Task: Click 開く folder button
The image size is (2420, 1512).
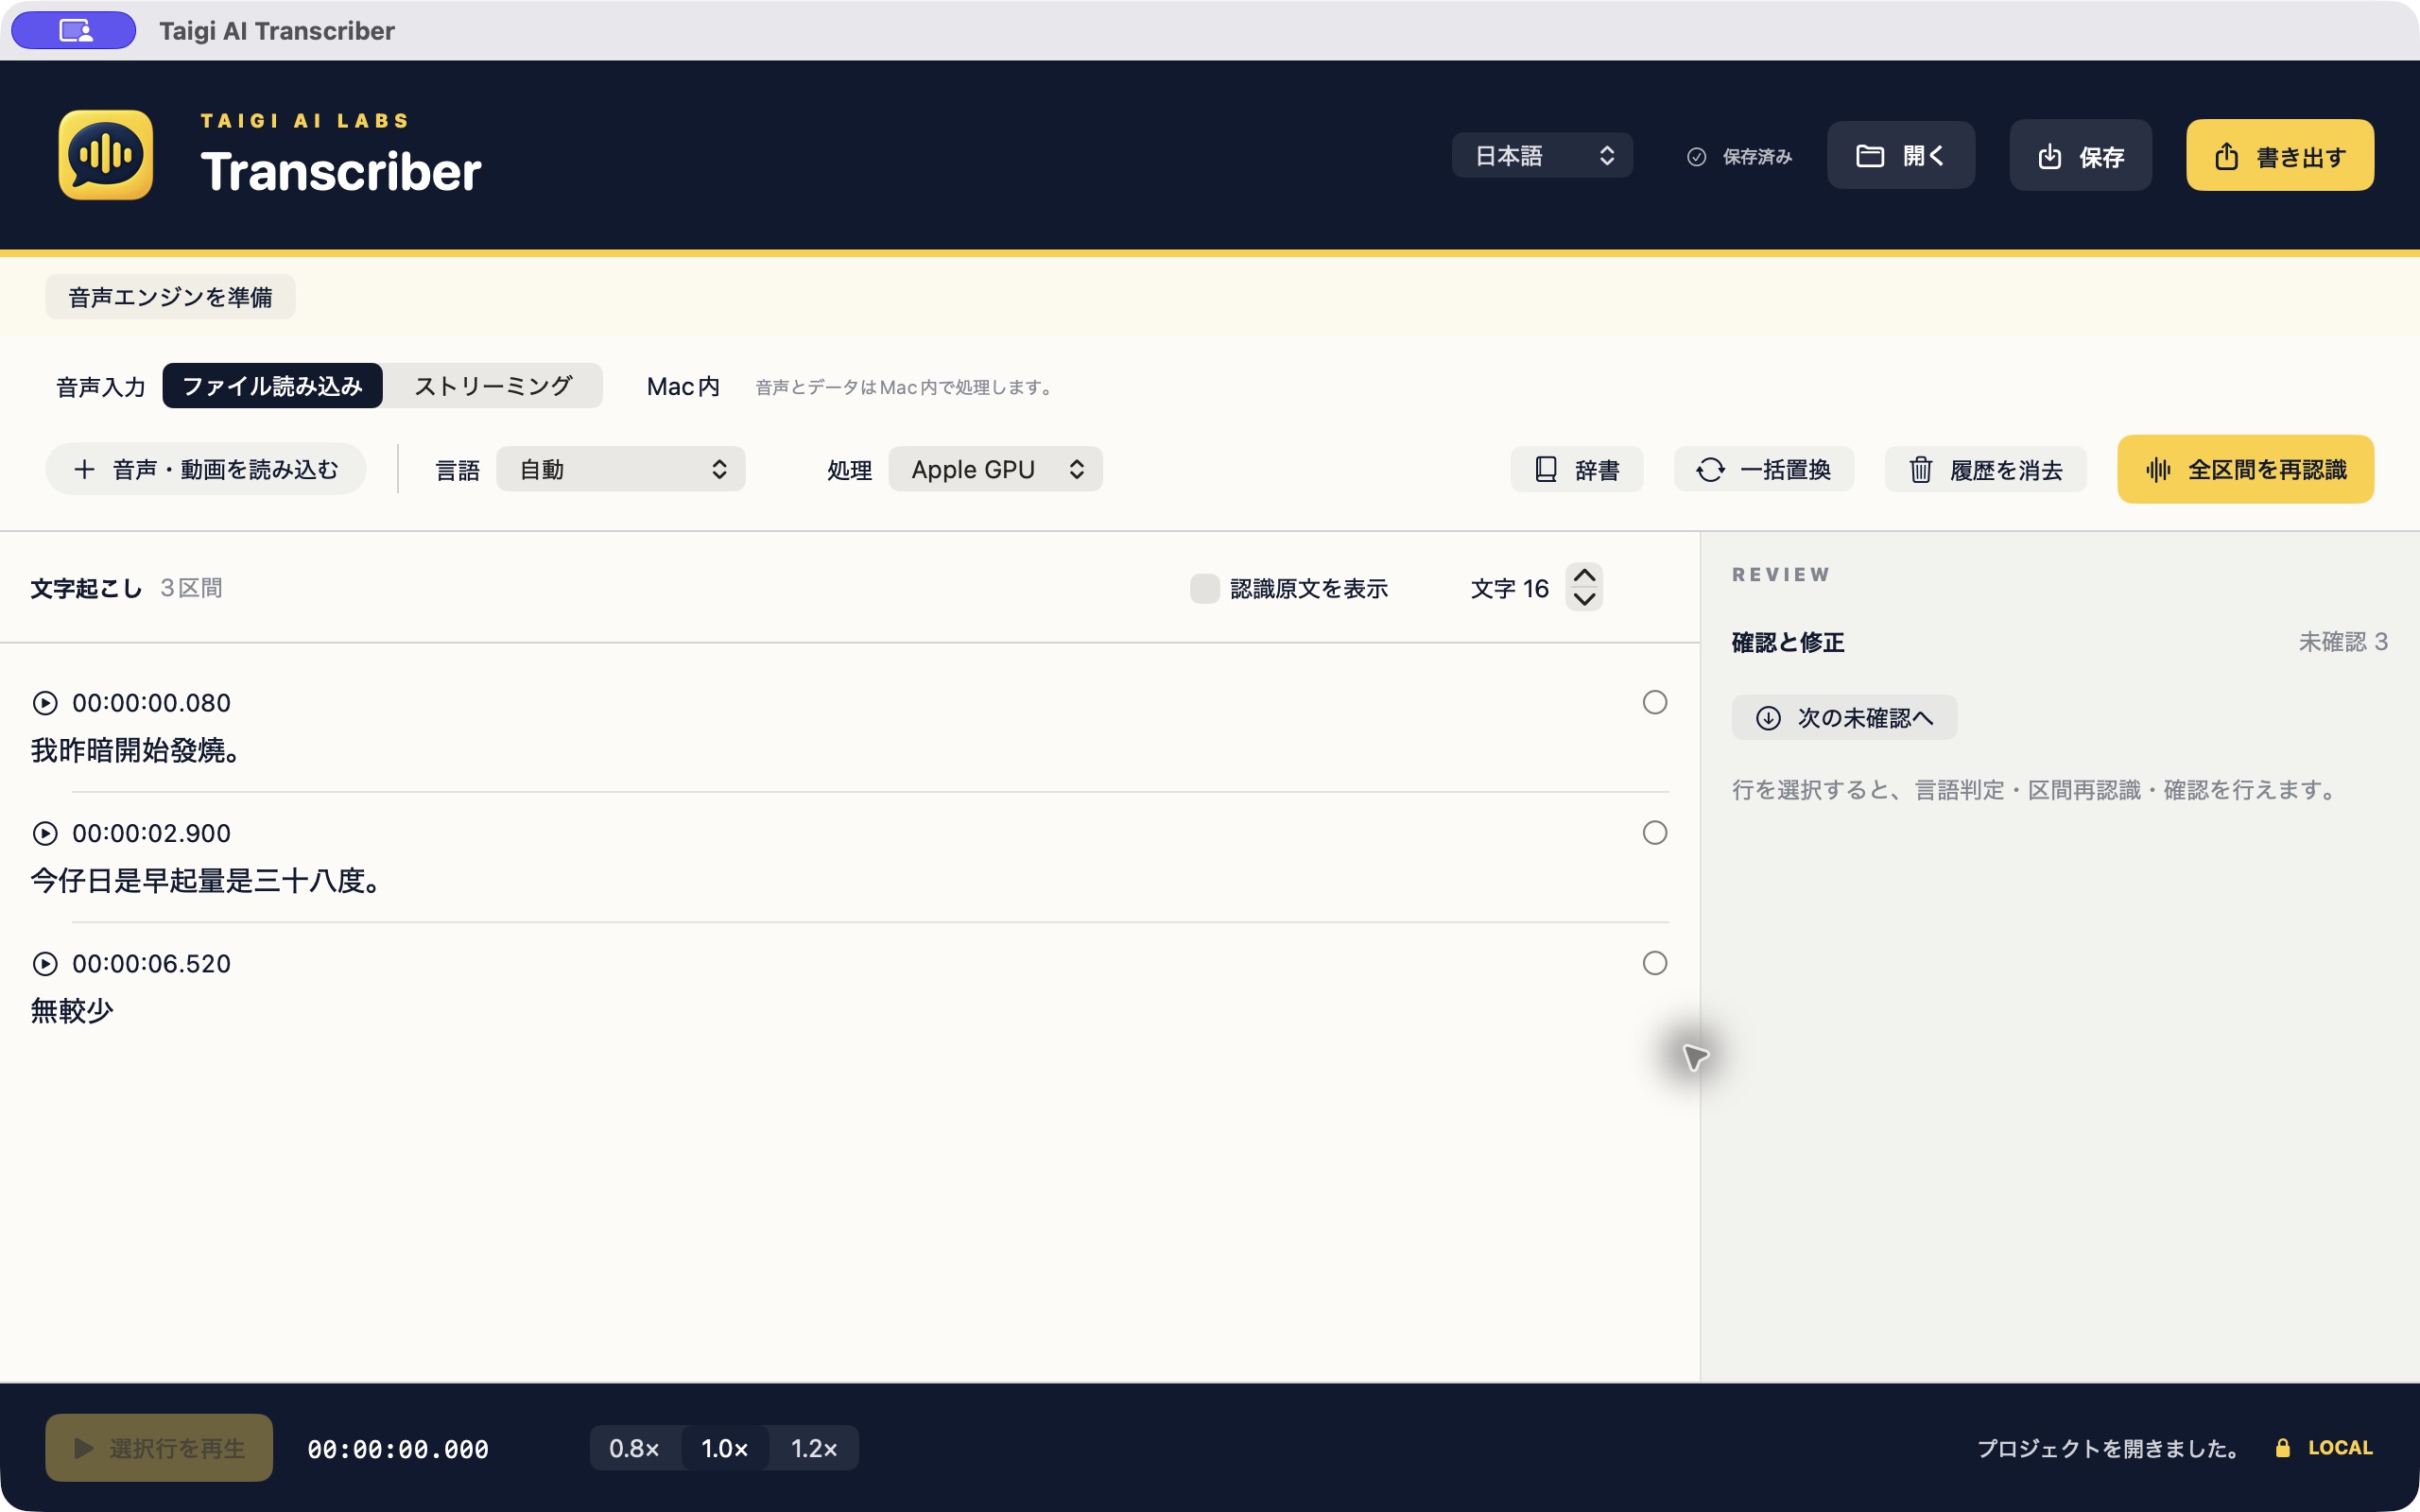Action: pos(1900,155)
